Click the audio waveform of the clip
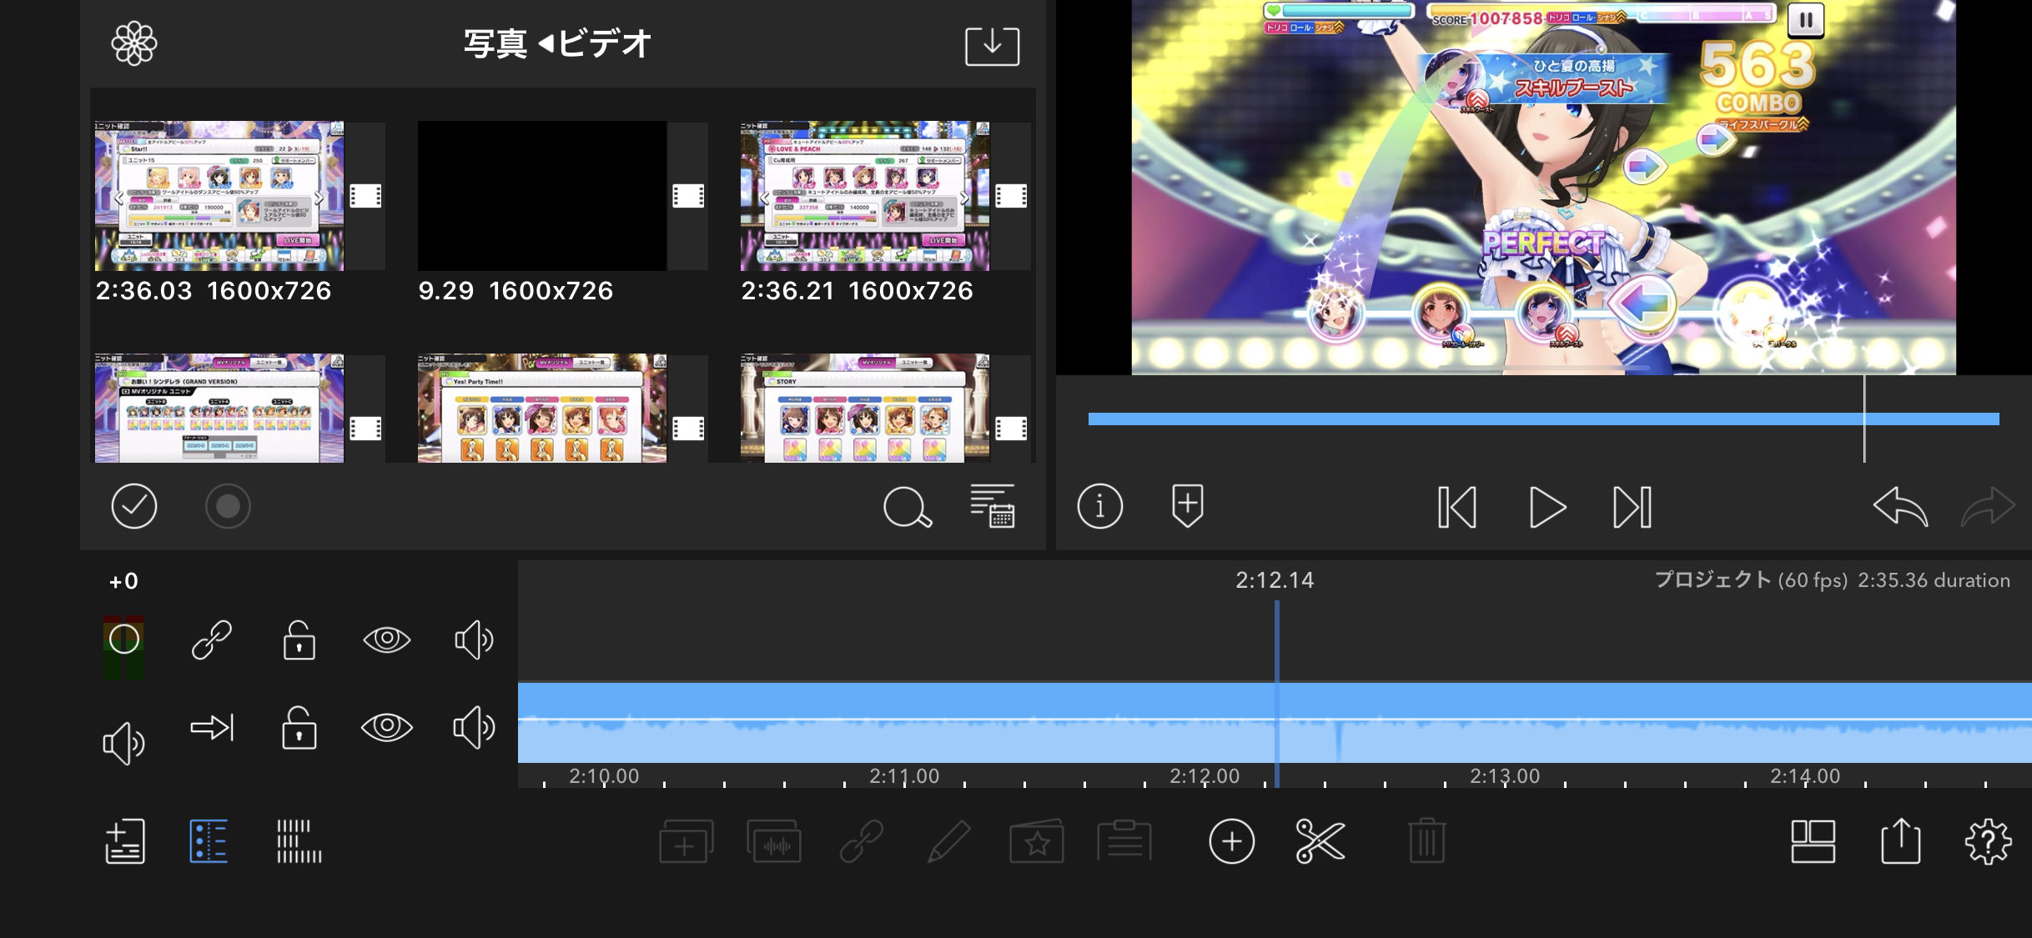The height and width of the screenshot is (938, 2032). [x=1275, y=741]
